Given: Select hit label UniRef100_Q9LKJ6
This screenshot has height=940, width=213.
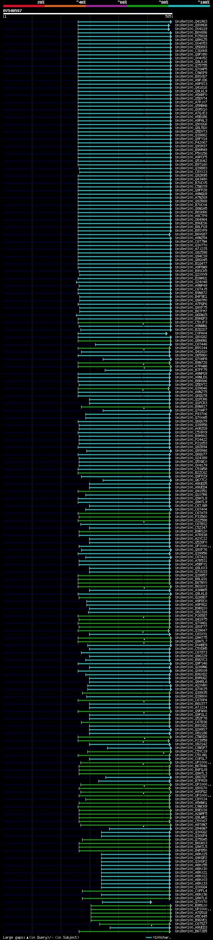Looking at the screenshot, I should pos(191,62).
